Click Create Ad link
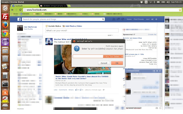 (x=152, y=34)
